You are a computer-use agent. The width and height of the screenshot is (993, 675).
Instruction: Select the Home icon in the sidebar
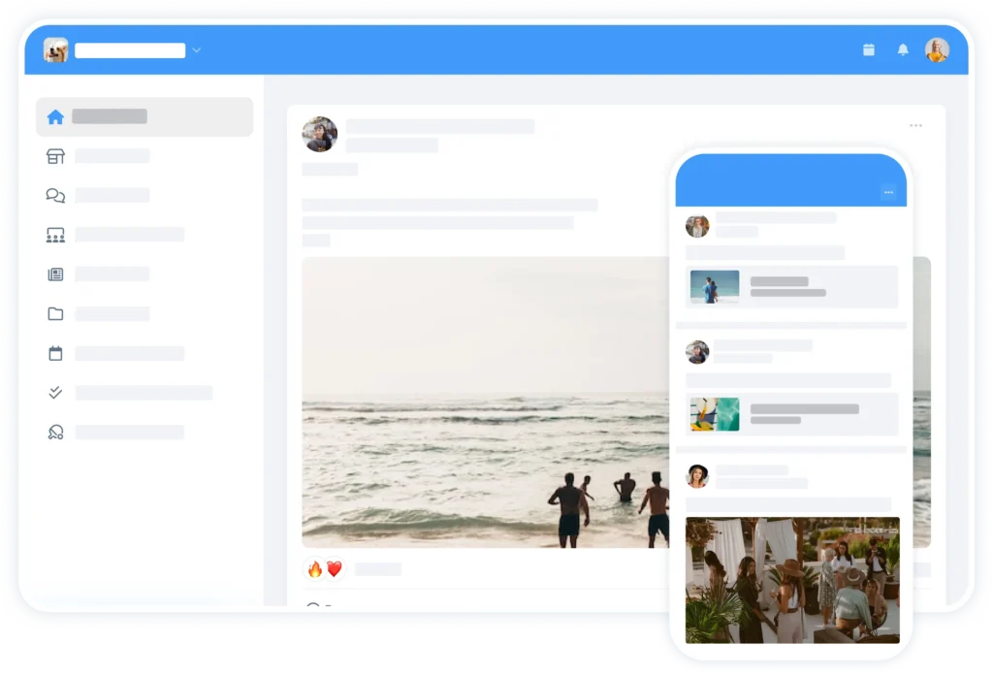(x=55, y=115)
